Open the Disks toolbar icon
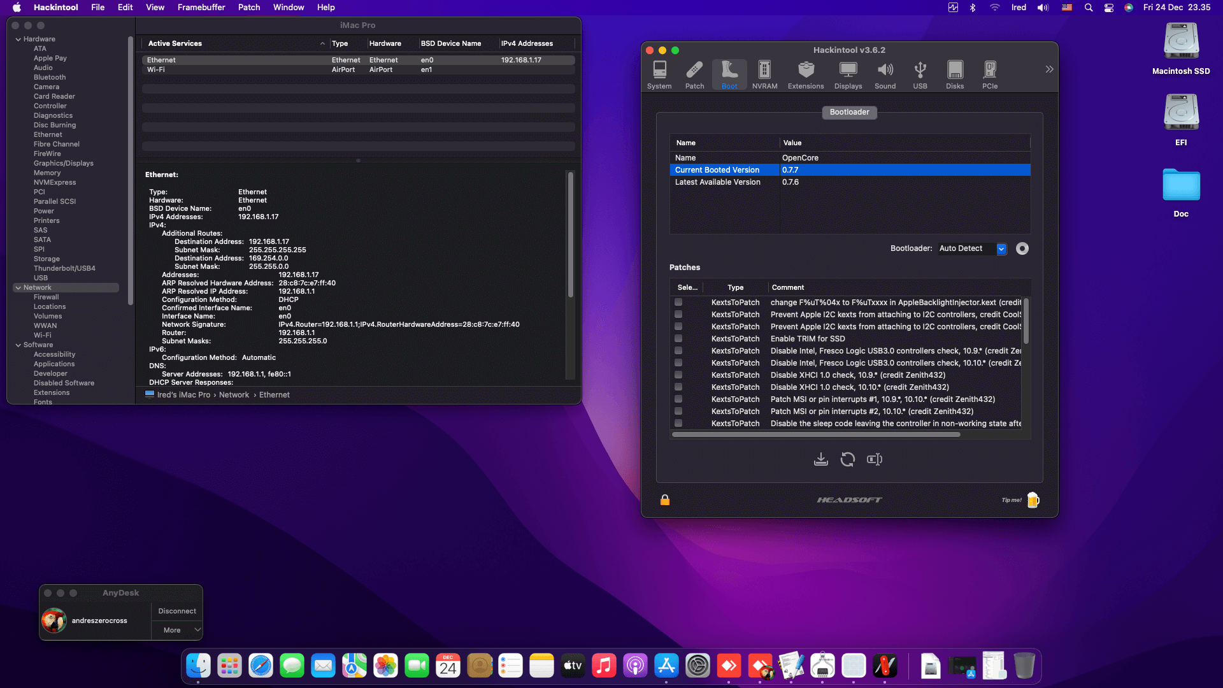The height and width of the screenshot is (688, 1223). tap(955, 75)
